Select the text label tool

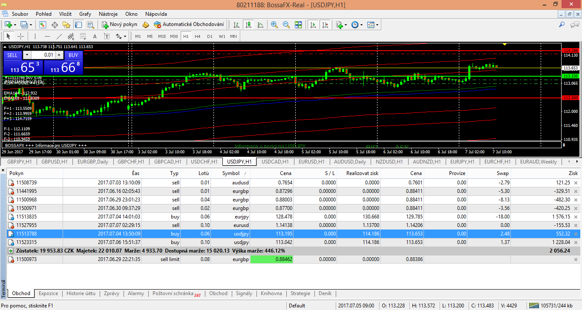(107, 36)
